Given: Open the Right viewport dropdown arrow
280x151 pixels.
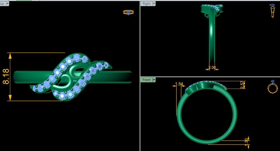Looking at the screenshot, I should 154,4.
